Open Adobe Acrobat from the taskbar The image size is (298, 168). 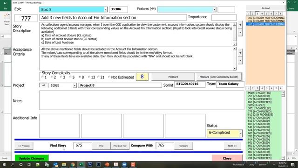coord(116,165)
